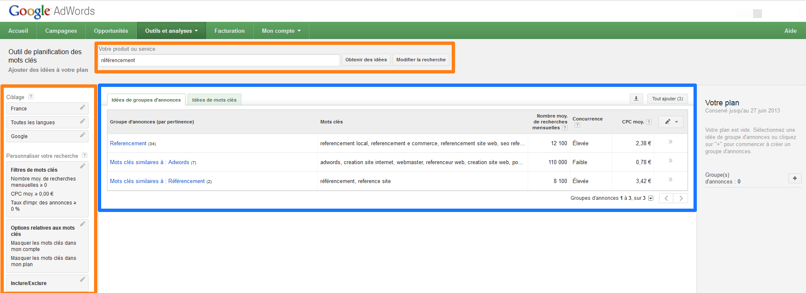Open Mots clés similaires à Adwords link
806x293 pixels.
[x=149, y=162]
